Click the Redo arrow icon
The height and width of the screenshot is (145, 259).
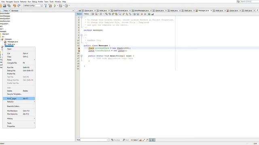click(x=19, y=6)
